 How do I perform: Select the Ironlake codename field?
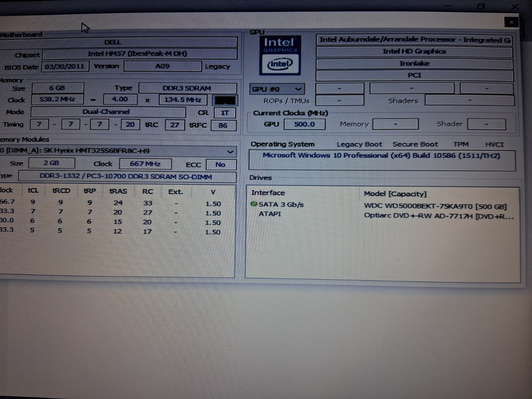click(x=414, y=64)
